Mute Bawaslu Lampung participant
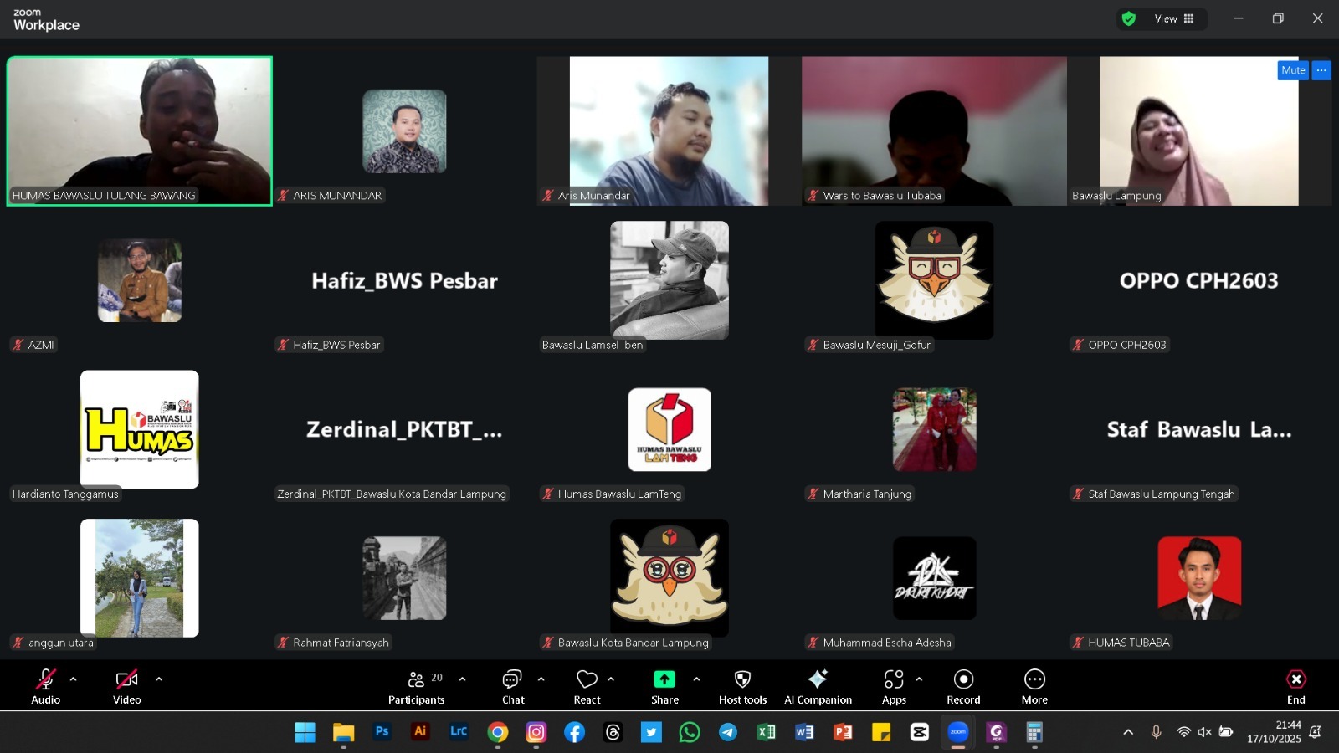The height and width of the screenshot is (753, 1339). 1292,70
